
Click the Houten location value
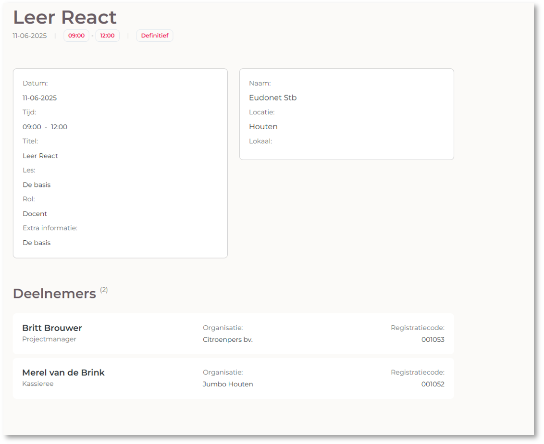tap(263, 127)
